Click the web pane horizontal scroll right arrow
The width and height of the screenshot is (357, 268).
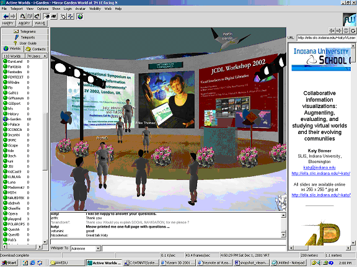point(348,248)
